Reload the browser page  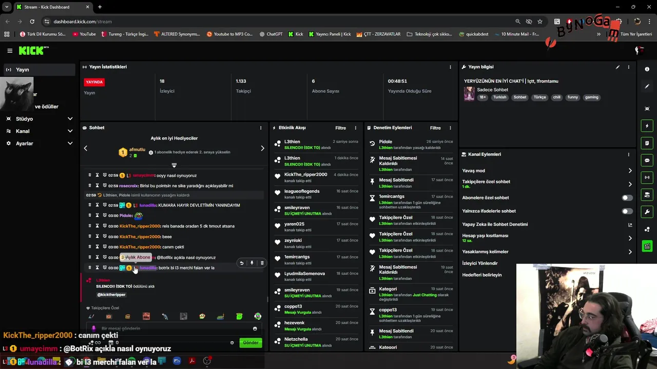pyautogui.click(x=32, y=22)
